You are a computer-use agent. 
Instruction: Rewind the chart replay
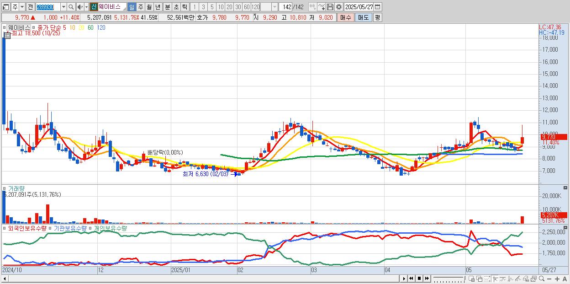[411, 279]
